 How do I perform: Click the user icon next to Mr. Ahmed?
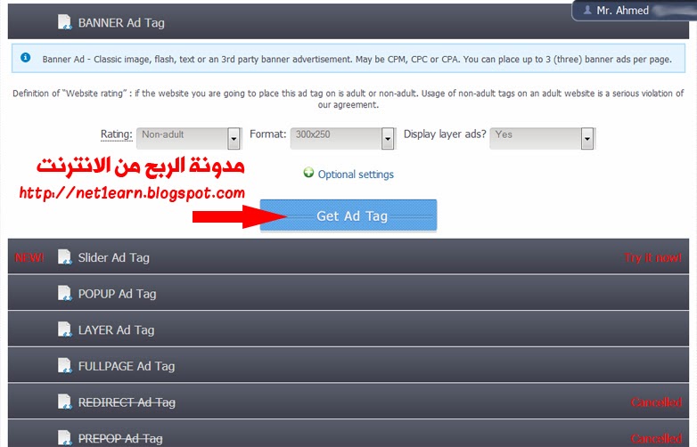click(587, 10)
